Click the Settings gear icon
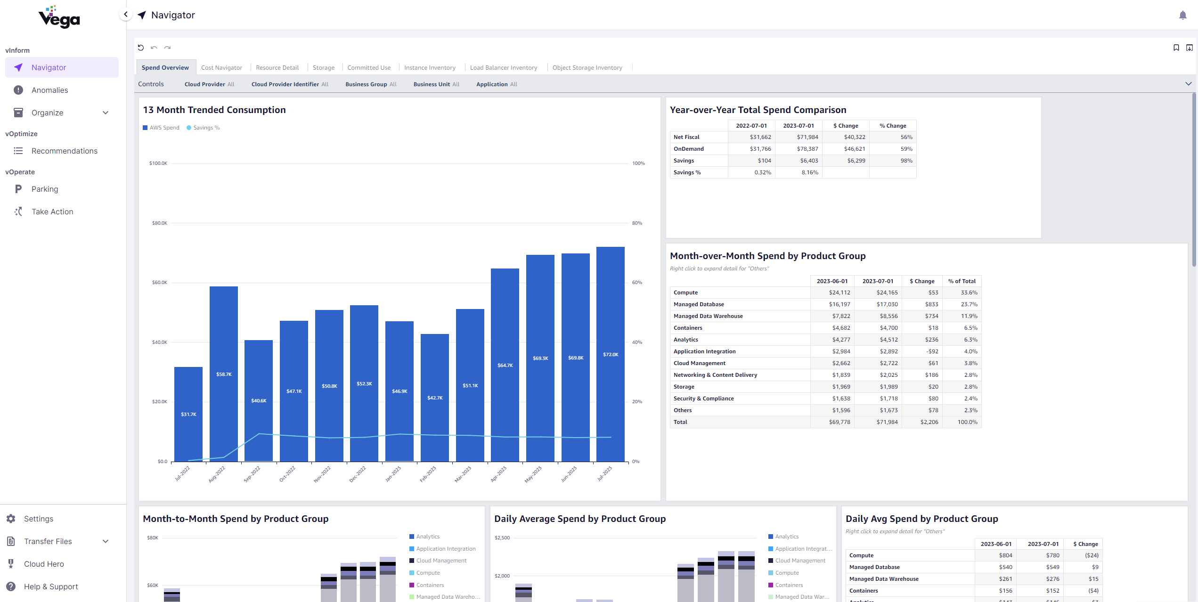Image resolution: width=1198 pixels, height=602 pixels. [11, 519]
